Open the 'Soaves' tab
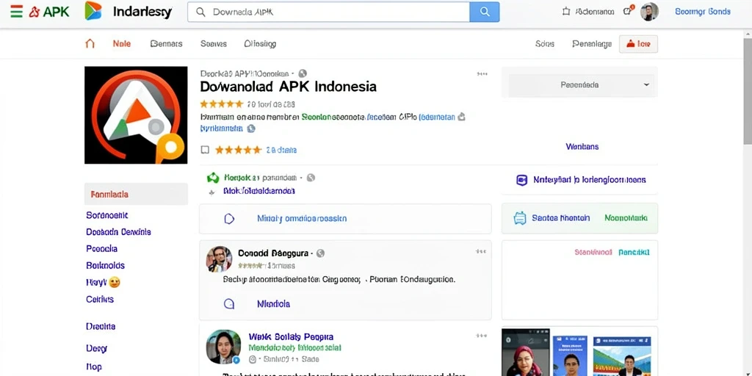The image size is (752, 376). (x=214, y=43)
